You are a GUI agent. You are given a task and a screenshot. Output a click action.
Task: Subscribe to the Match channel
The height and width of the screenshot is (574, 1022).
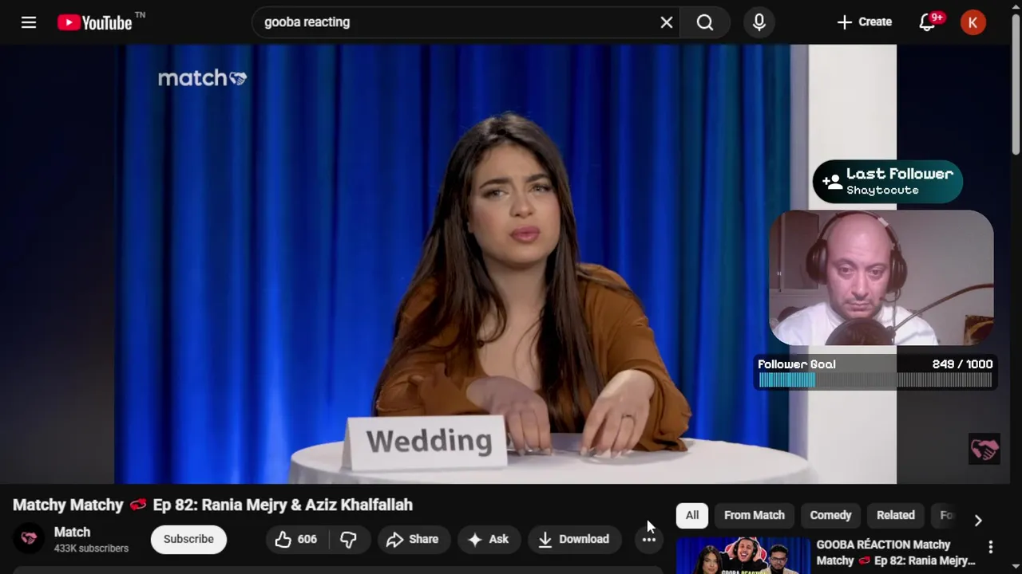tap(188, 539)
